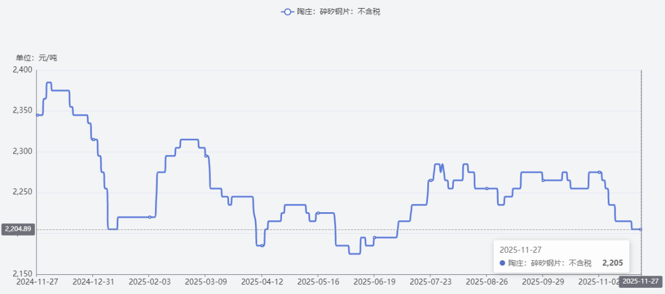
Task: Click the y-axis label 2,350
Action: point(23,111)
